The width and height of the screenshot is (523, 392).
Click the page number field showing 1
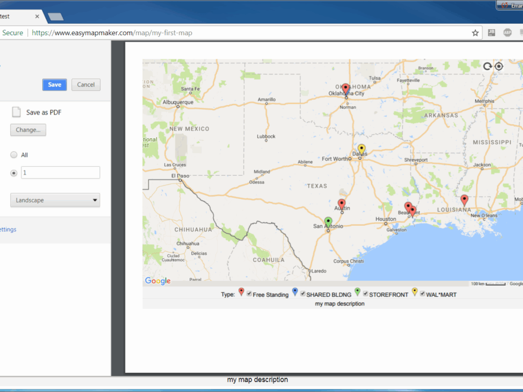(x=60, y=172)
